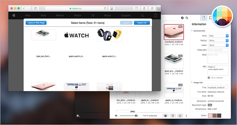Click the 1 of 11 selected status text
Viewport: 237px width, 125px height.
click(x=150, y=116)
